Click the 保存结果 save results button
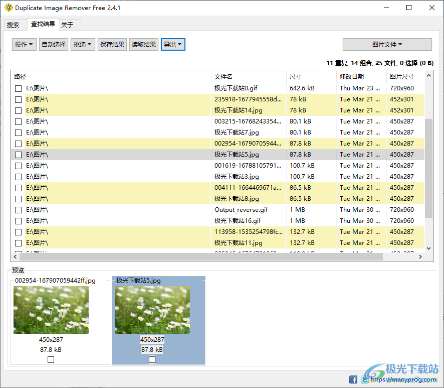This screenshot has width=444, height=388. [x=112, y=44]
